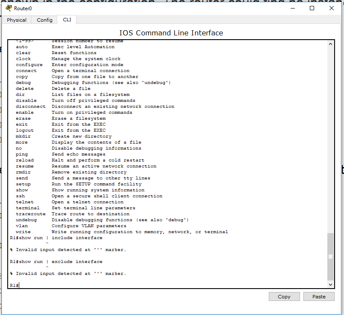
Task: Click the 'traceroute' command line
Action: coord(73,214)
